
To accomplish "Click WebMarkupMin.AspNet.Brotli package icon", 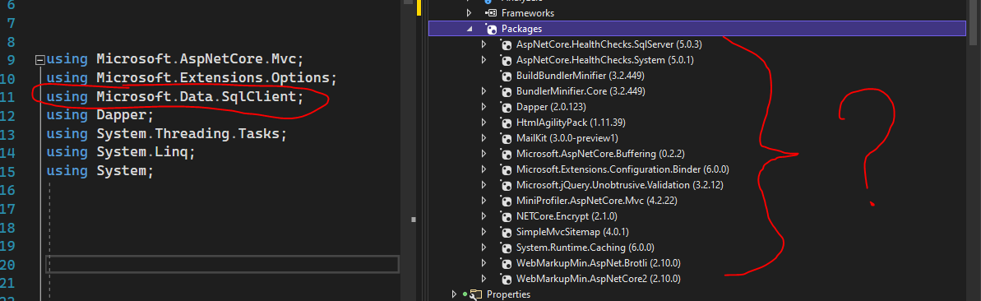I will coord(507,263).
